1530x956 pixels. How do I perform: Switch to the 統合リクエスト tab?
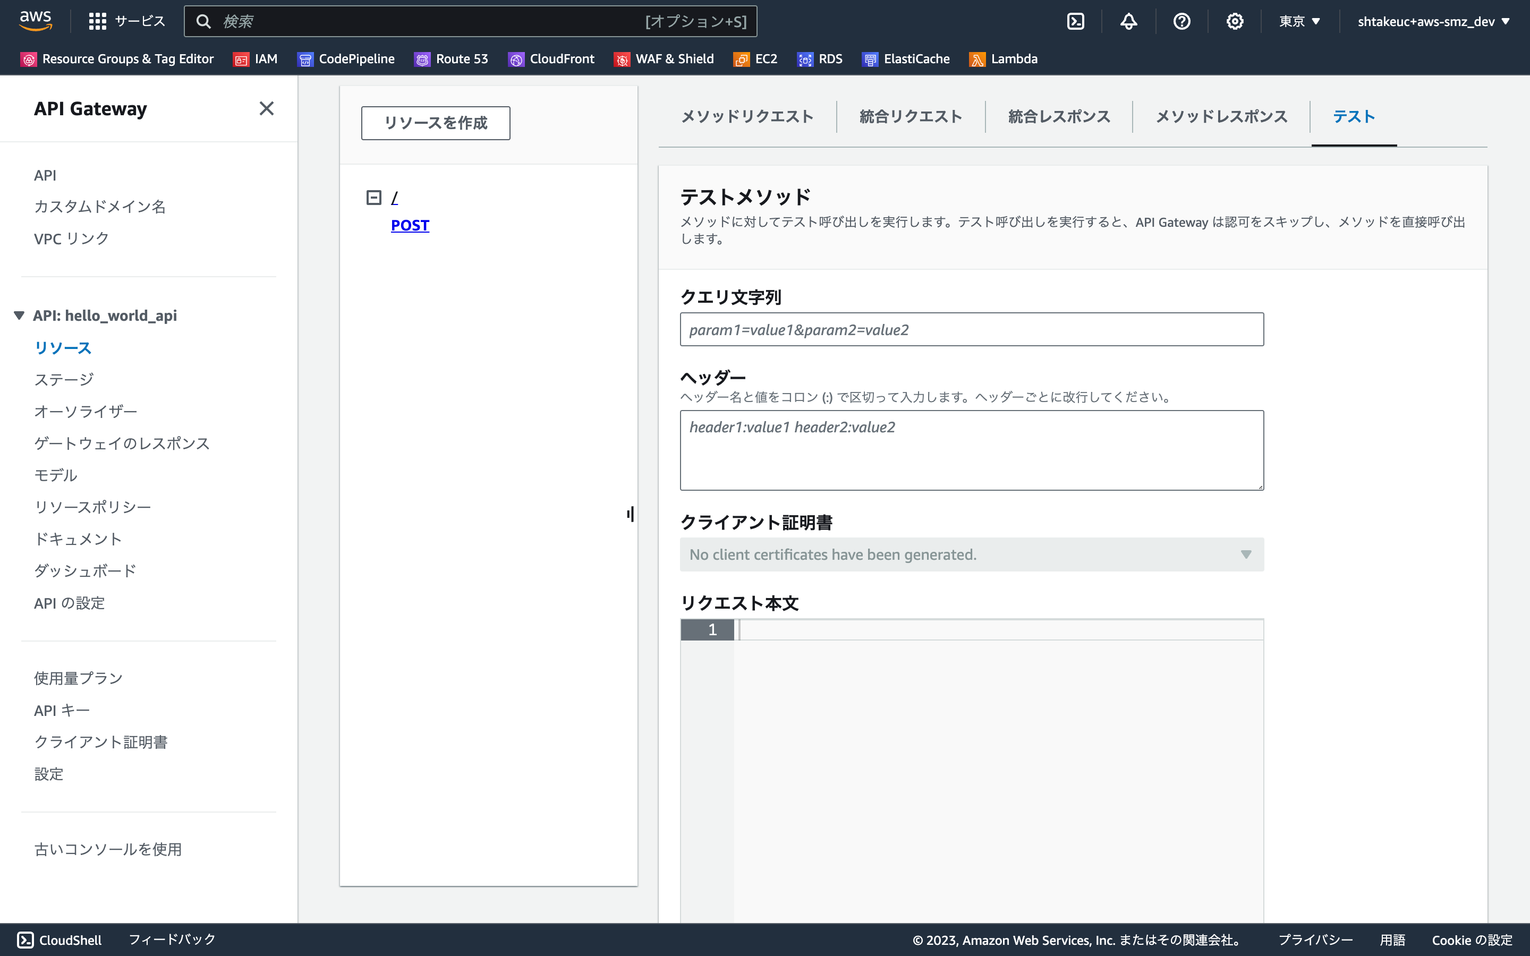911,116
